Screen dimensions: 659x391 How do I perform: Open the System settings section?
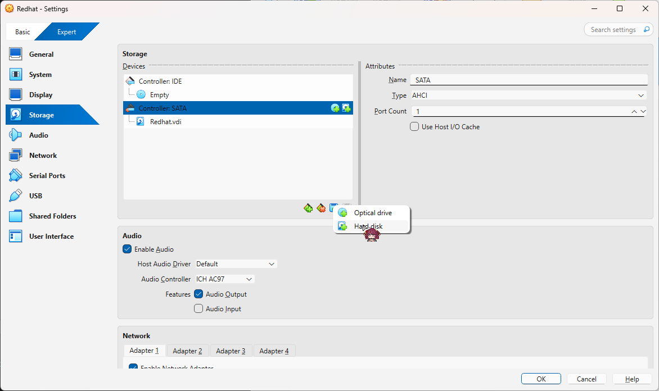point(39,74)
